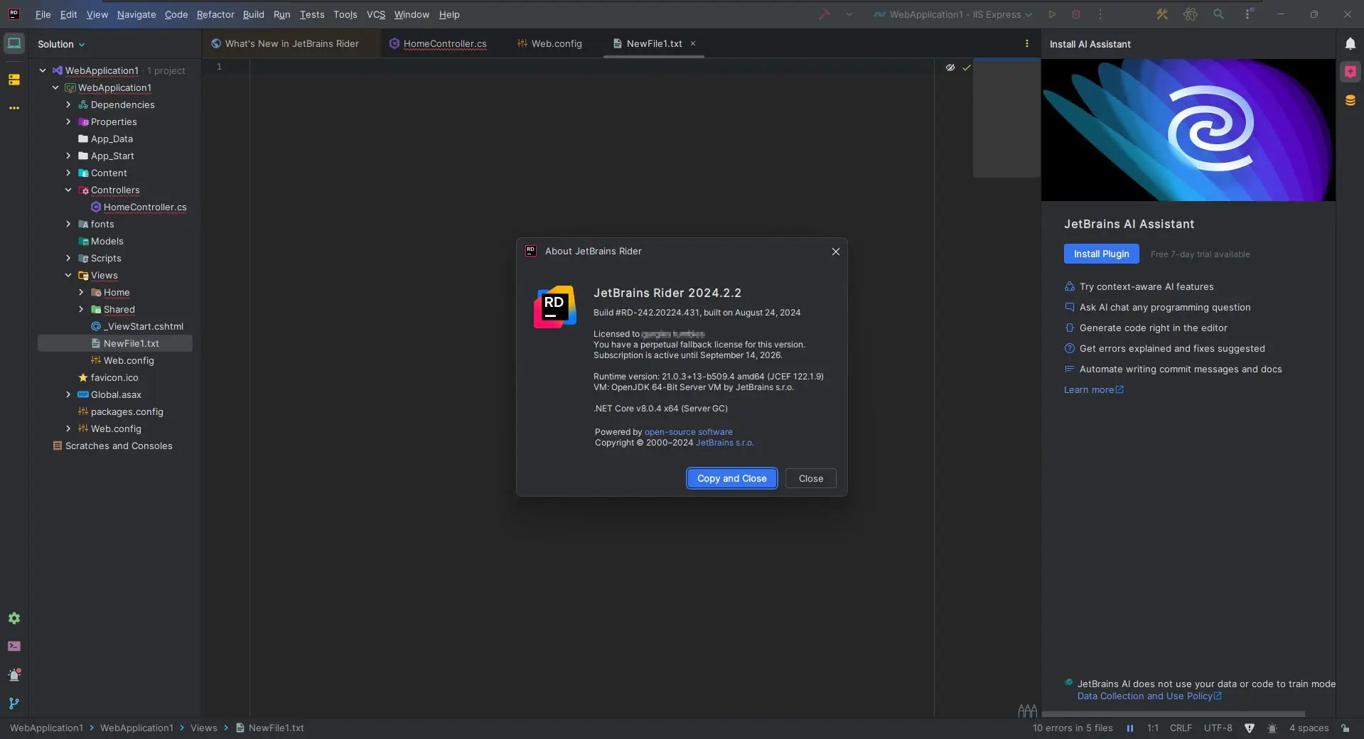This screenshot has width=1364, height=739.
Task: Run WebApplication1 with the play icon
Action: click(x=1052, y=14)
